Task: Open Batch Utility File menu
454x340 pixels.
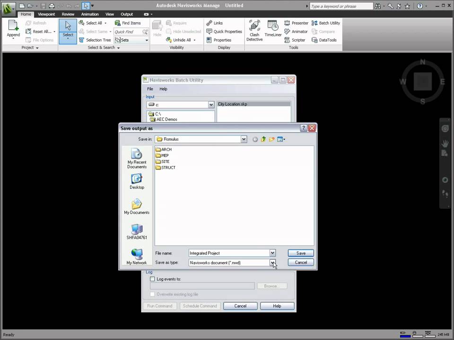Action: (x=150, y=89)
